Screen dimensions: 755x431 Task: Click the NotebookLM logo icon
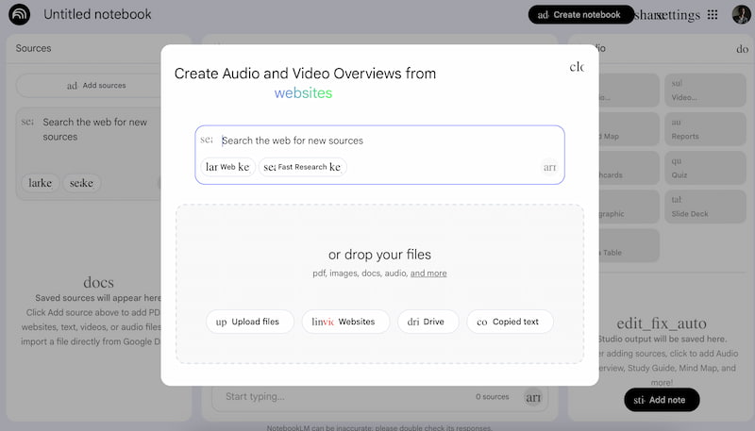click(x=19, y=15)
